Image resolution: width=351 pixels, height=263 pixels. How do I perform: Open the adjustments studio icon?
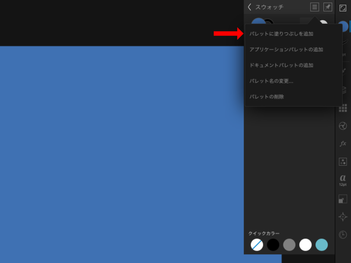[343, 126]
